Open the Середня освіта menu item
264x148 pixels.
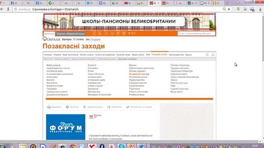tap(160, 55)
